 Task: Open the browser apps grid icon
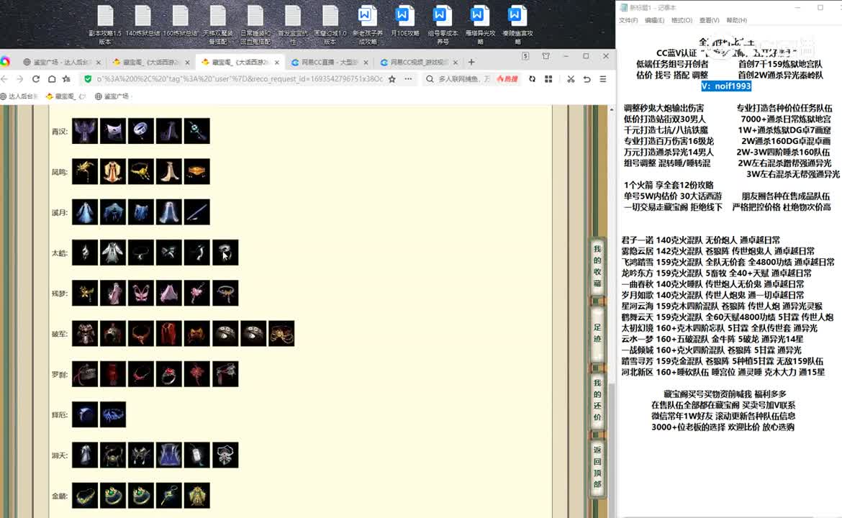[x=548, y=79]
